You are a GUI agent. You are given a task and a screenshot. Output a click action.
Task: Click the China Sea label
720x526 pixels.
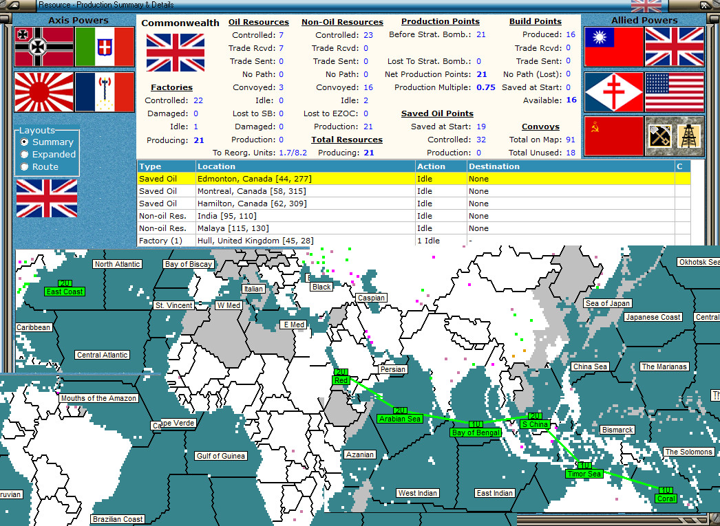(x=590, y=367)
